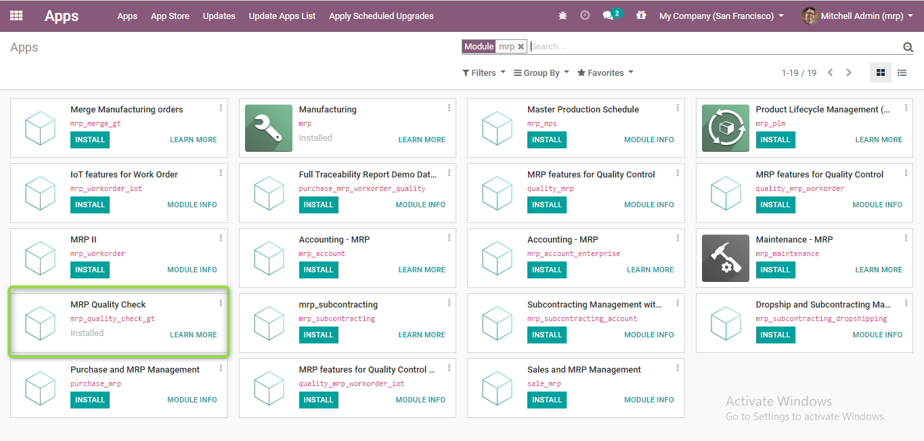Open the activities clock icon

[584, 15]
